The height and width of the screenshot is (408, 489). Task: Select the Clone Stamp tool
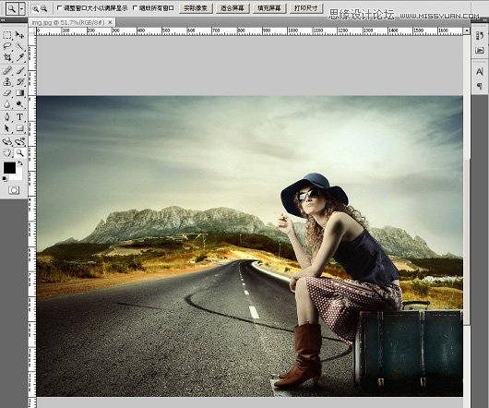tap(6, 82)
